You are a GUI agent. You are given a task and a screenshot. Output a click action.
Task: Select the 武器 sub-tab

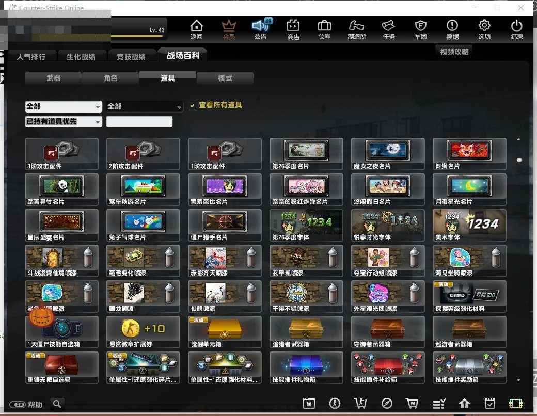(x=53, y=78)
